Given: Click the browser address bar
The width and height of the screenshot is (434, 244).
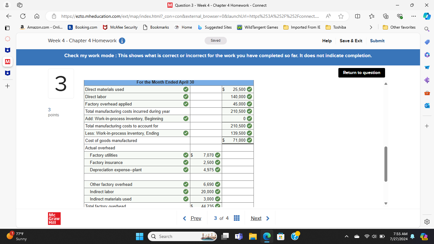Looking at the screenshot, I should pyautogui.click(x=190, y=16).
